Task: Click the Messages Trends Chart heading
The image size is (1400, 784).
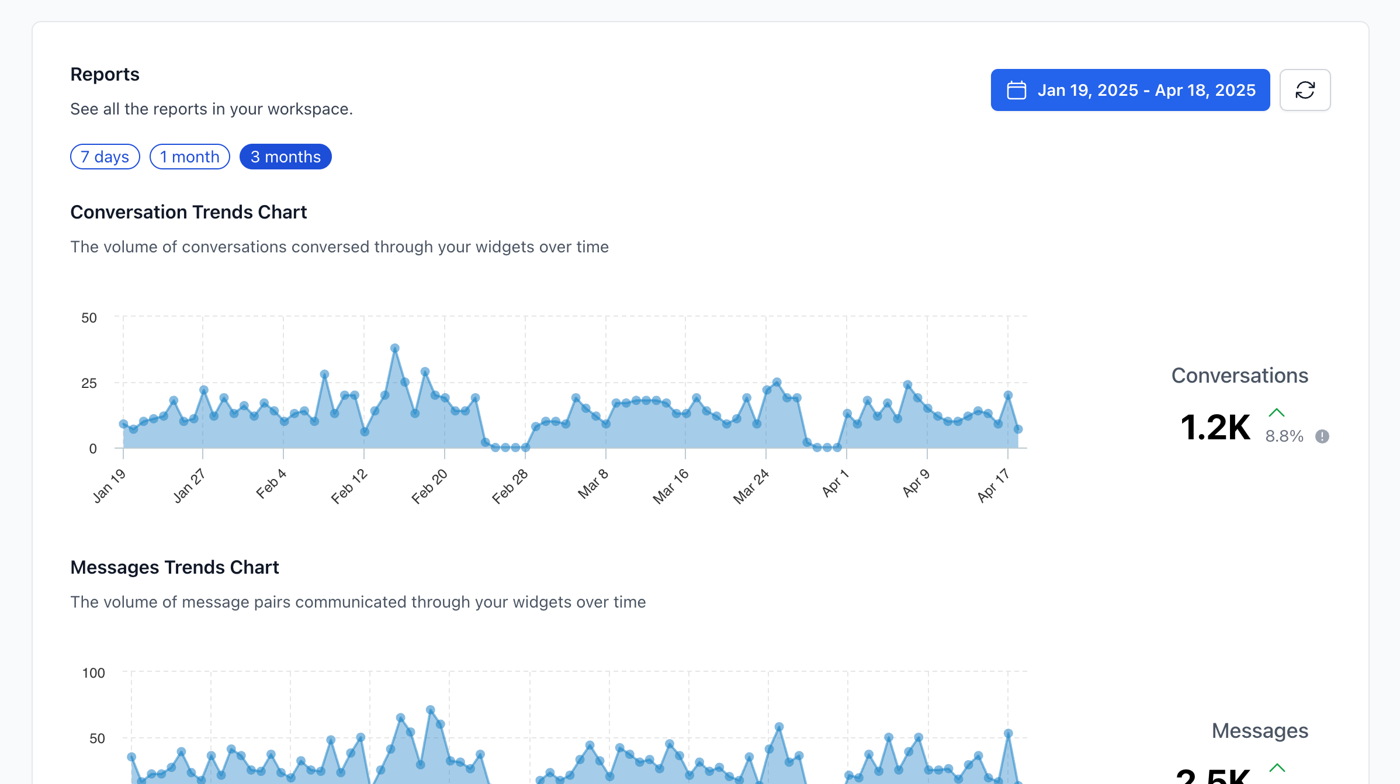Action: [174, 567]
